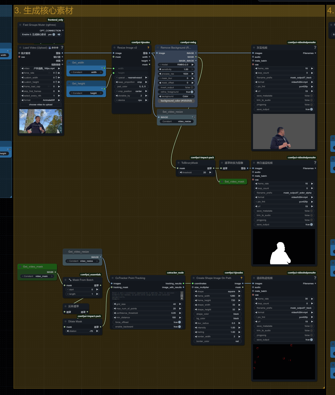Click help icon on Create Shape Image On Path
Viewport: 335px width, 395px height.
point(242,278)
